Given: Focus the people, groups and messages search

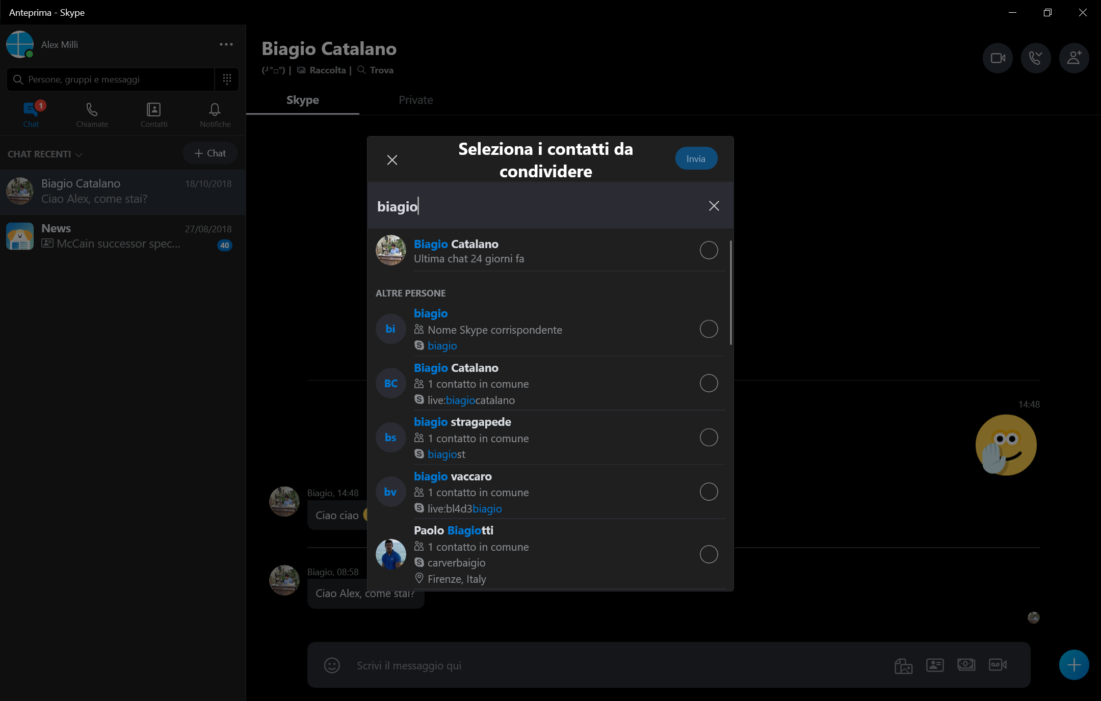Looking at the screenshot, I should click(x=111, y=79).
